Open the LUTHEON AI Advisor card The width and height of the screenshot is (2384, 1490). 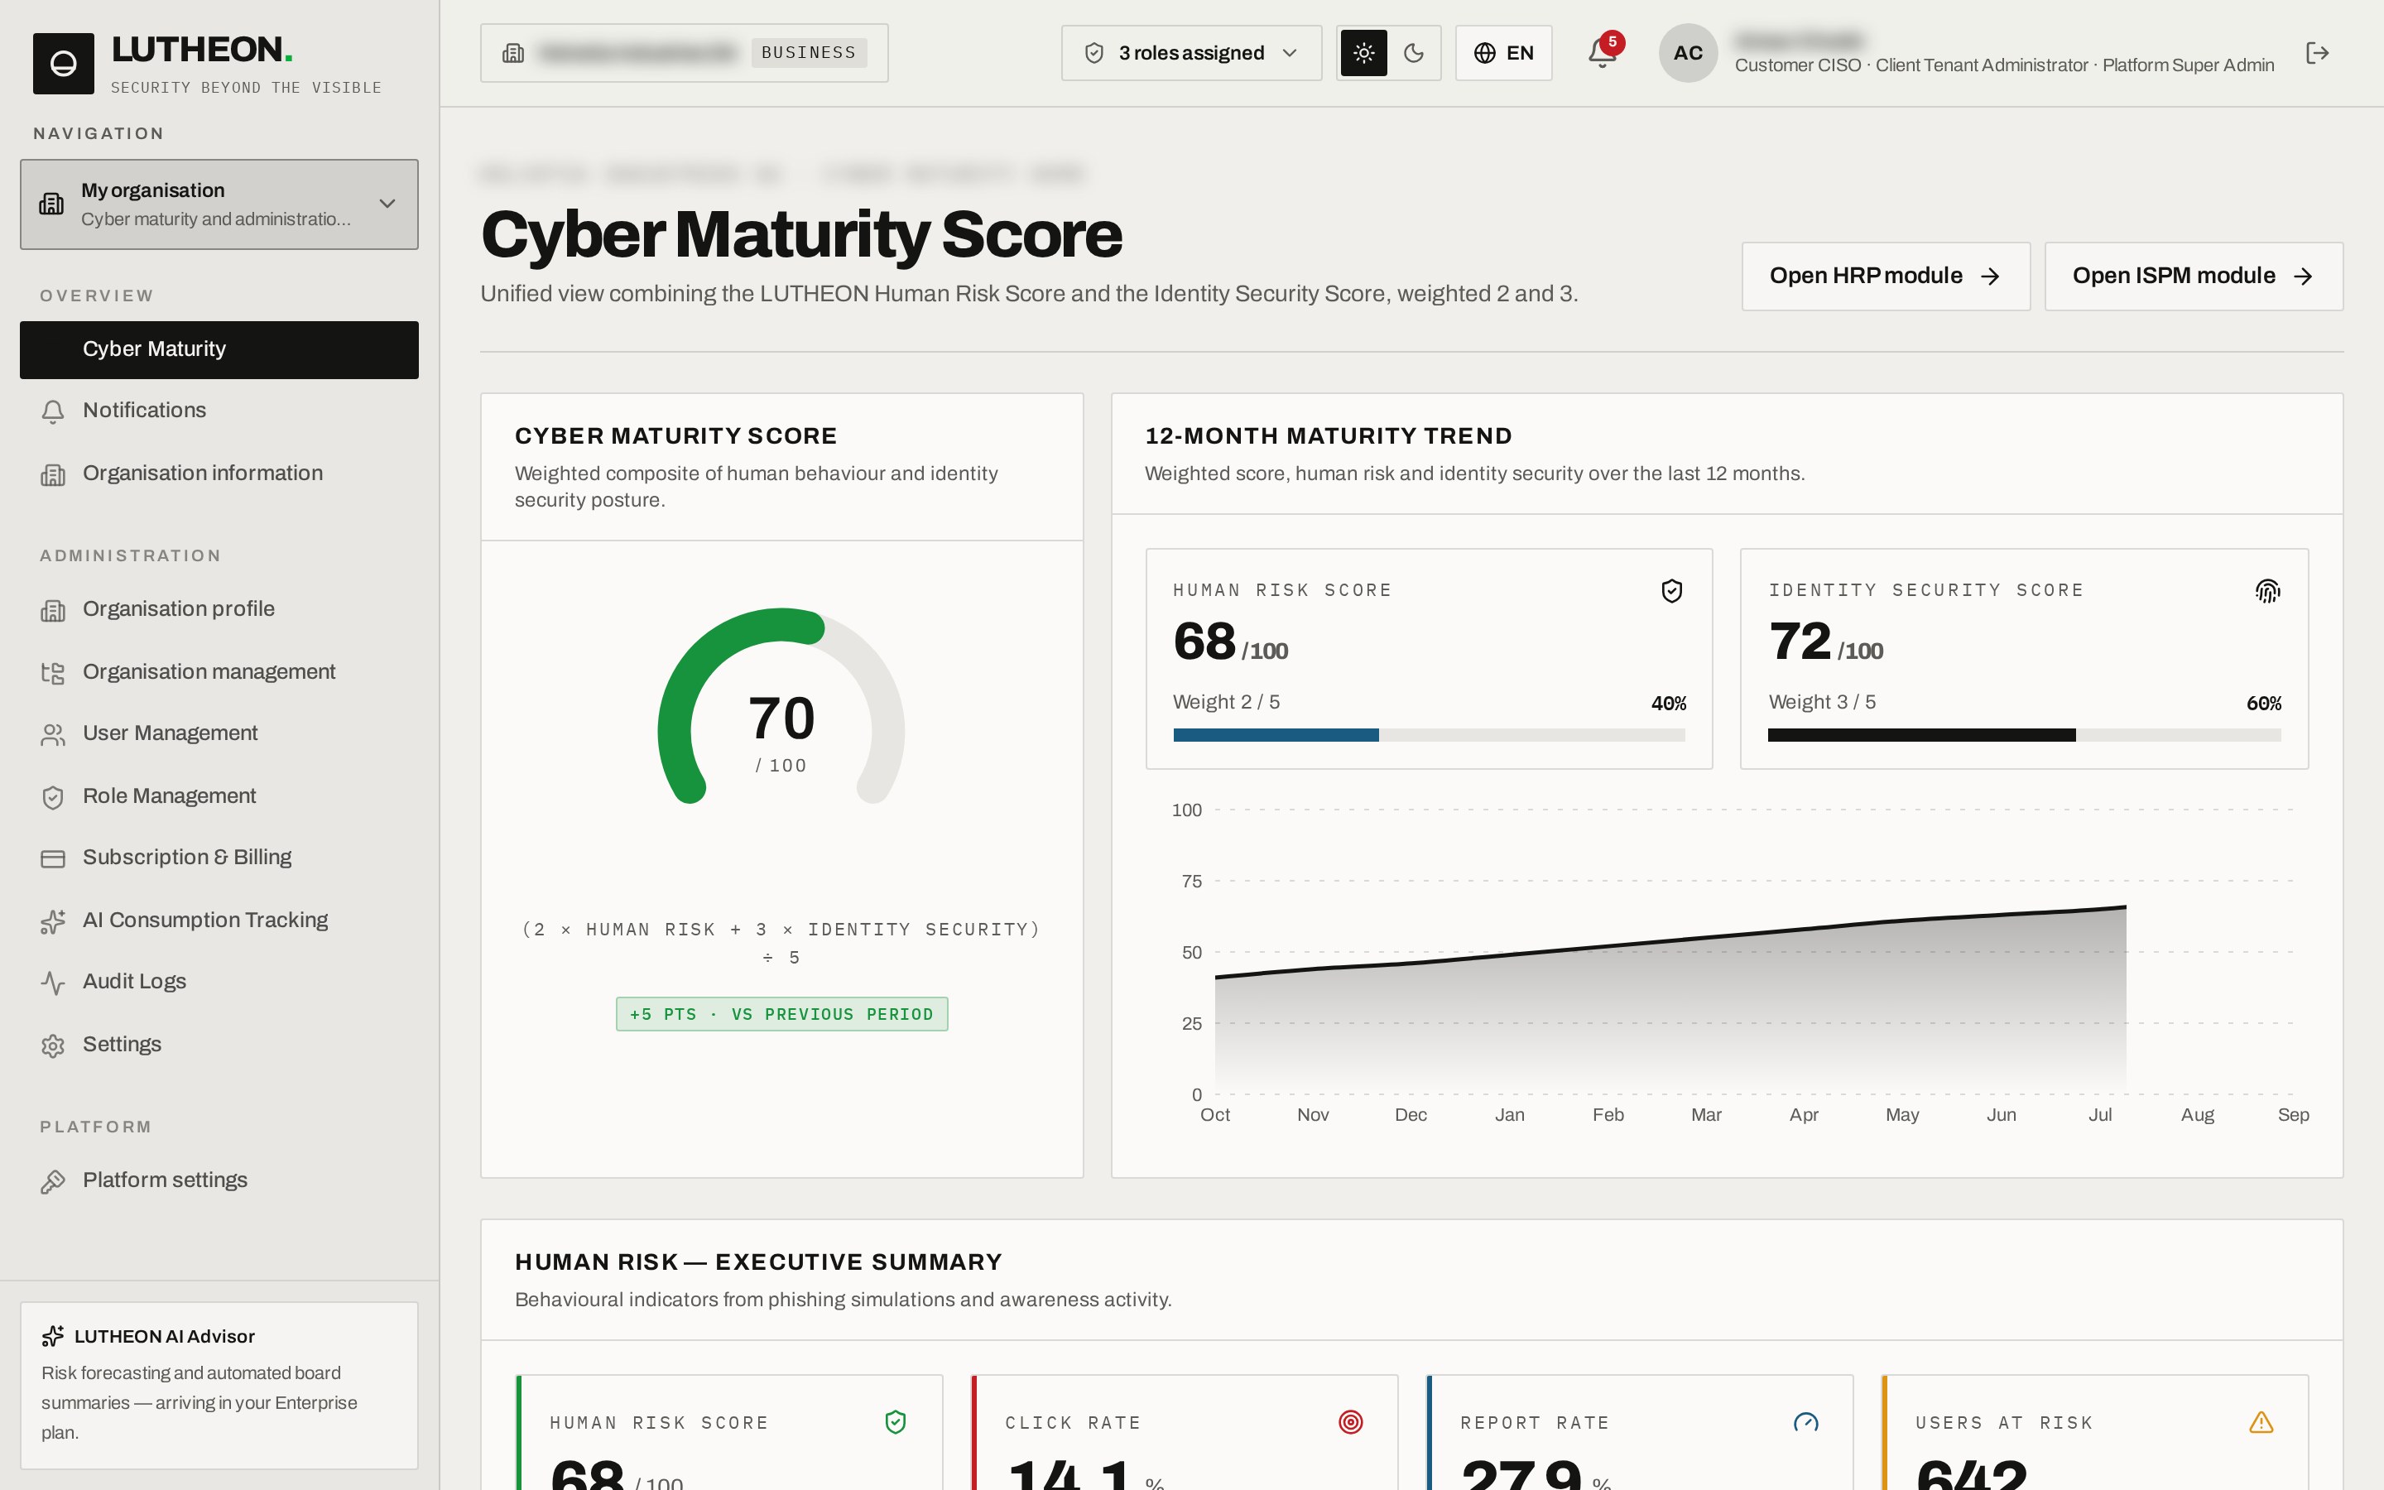219,1385
